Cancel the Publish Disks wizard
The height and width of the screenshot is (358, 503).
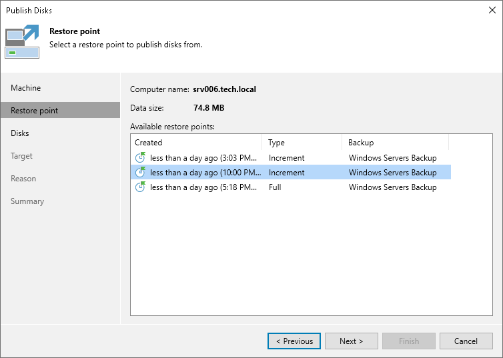click(466, 341)
